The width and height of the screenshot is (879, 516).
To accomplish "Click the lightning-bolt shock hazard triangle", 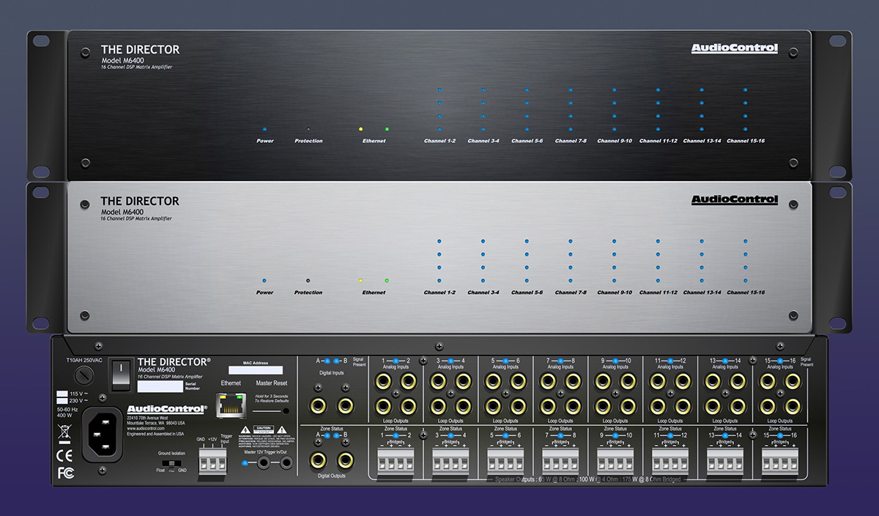I will point(246,430).
